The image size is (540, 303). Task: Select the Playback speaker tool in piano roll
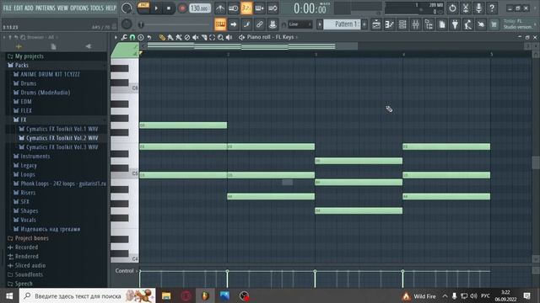click(x=229, y=37)
